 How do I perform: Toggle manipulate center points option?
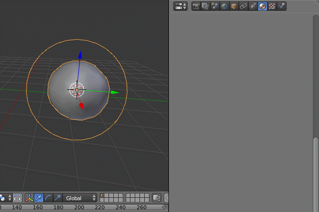coord(17,198)
